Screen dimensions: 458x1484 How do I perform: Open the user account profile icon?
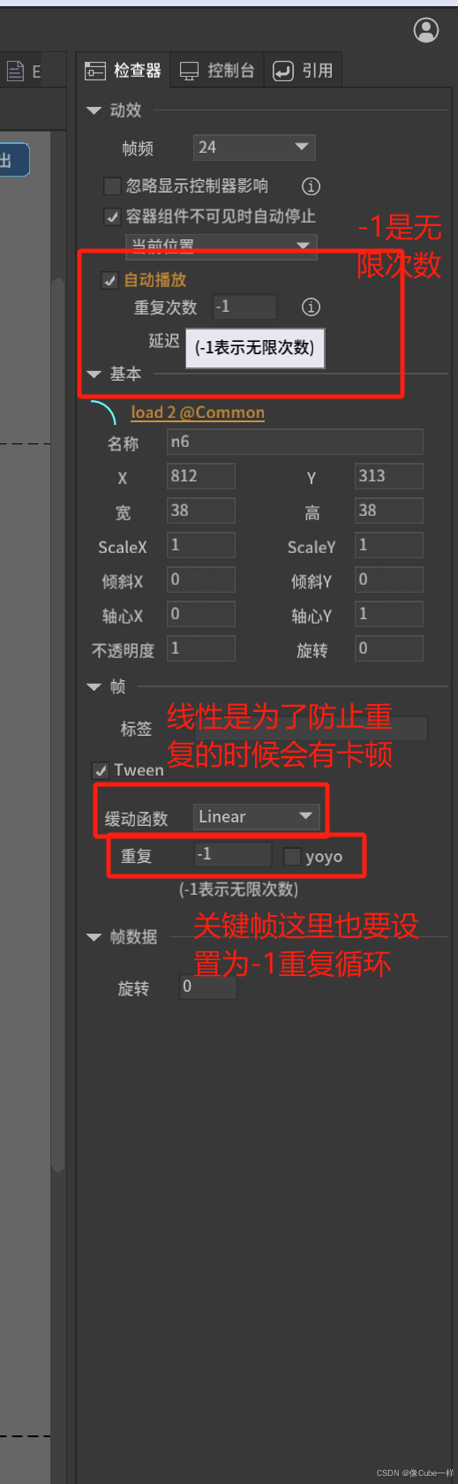[426, 30]
